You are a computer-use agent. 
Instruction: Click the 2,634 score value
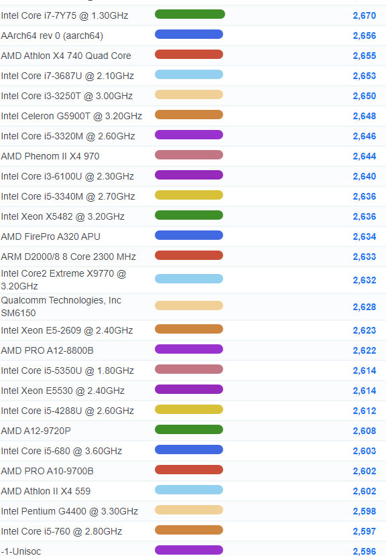tap(365, 236)
